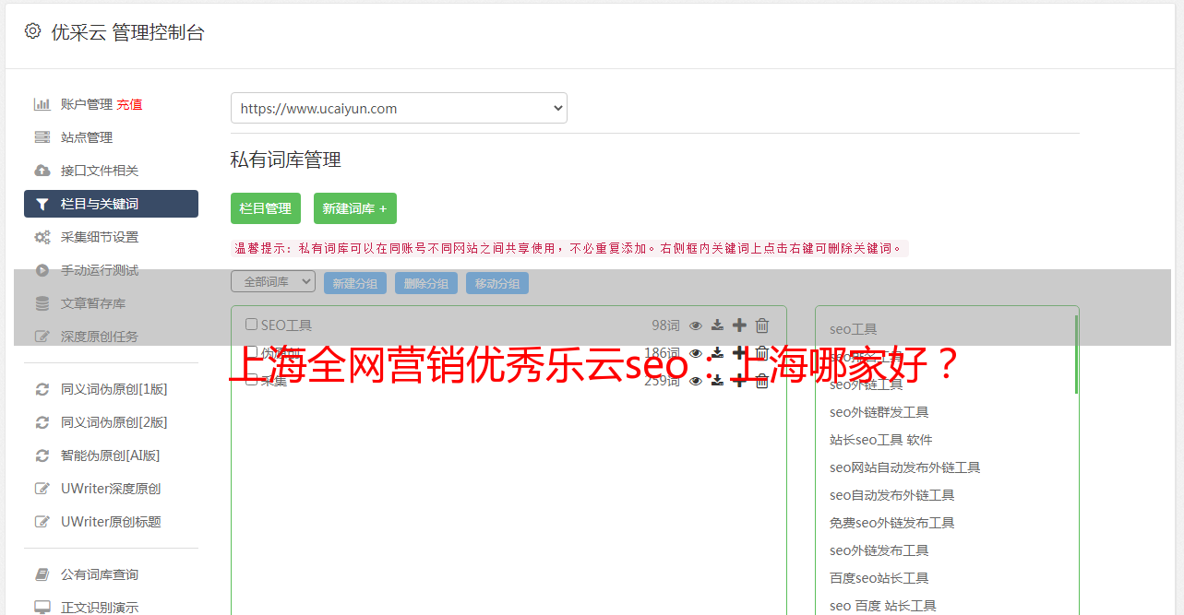Click the refresh icon for 同义词伪原创[1版]
This screenshot has width=1184, height=615.
(42, 389)
